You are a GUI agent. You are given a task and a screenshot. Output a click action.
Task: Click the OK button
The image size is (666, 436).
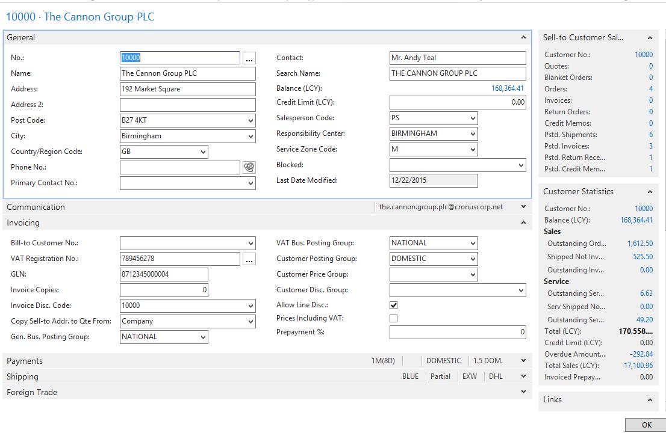646,425
